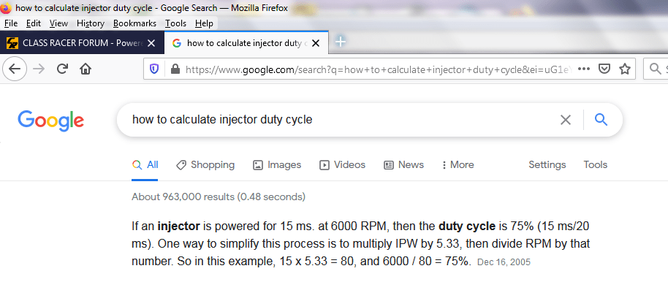Open the Tools search options

click(595, 165)
